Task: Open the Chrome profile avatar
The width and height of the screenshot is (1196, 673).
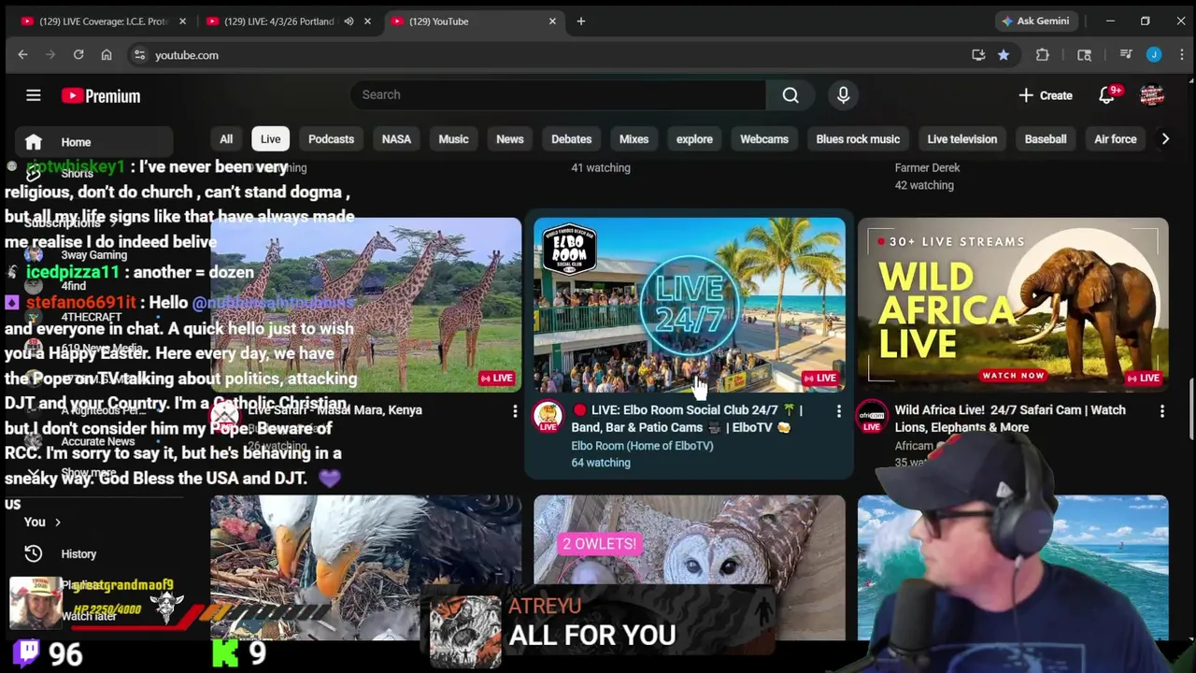Action: pos(1154,55)
